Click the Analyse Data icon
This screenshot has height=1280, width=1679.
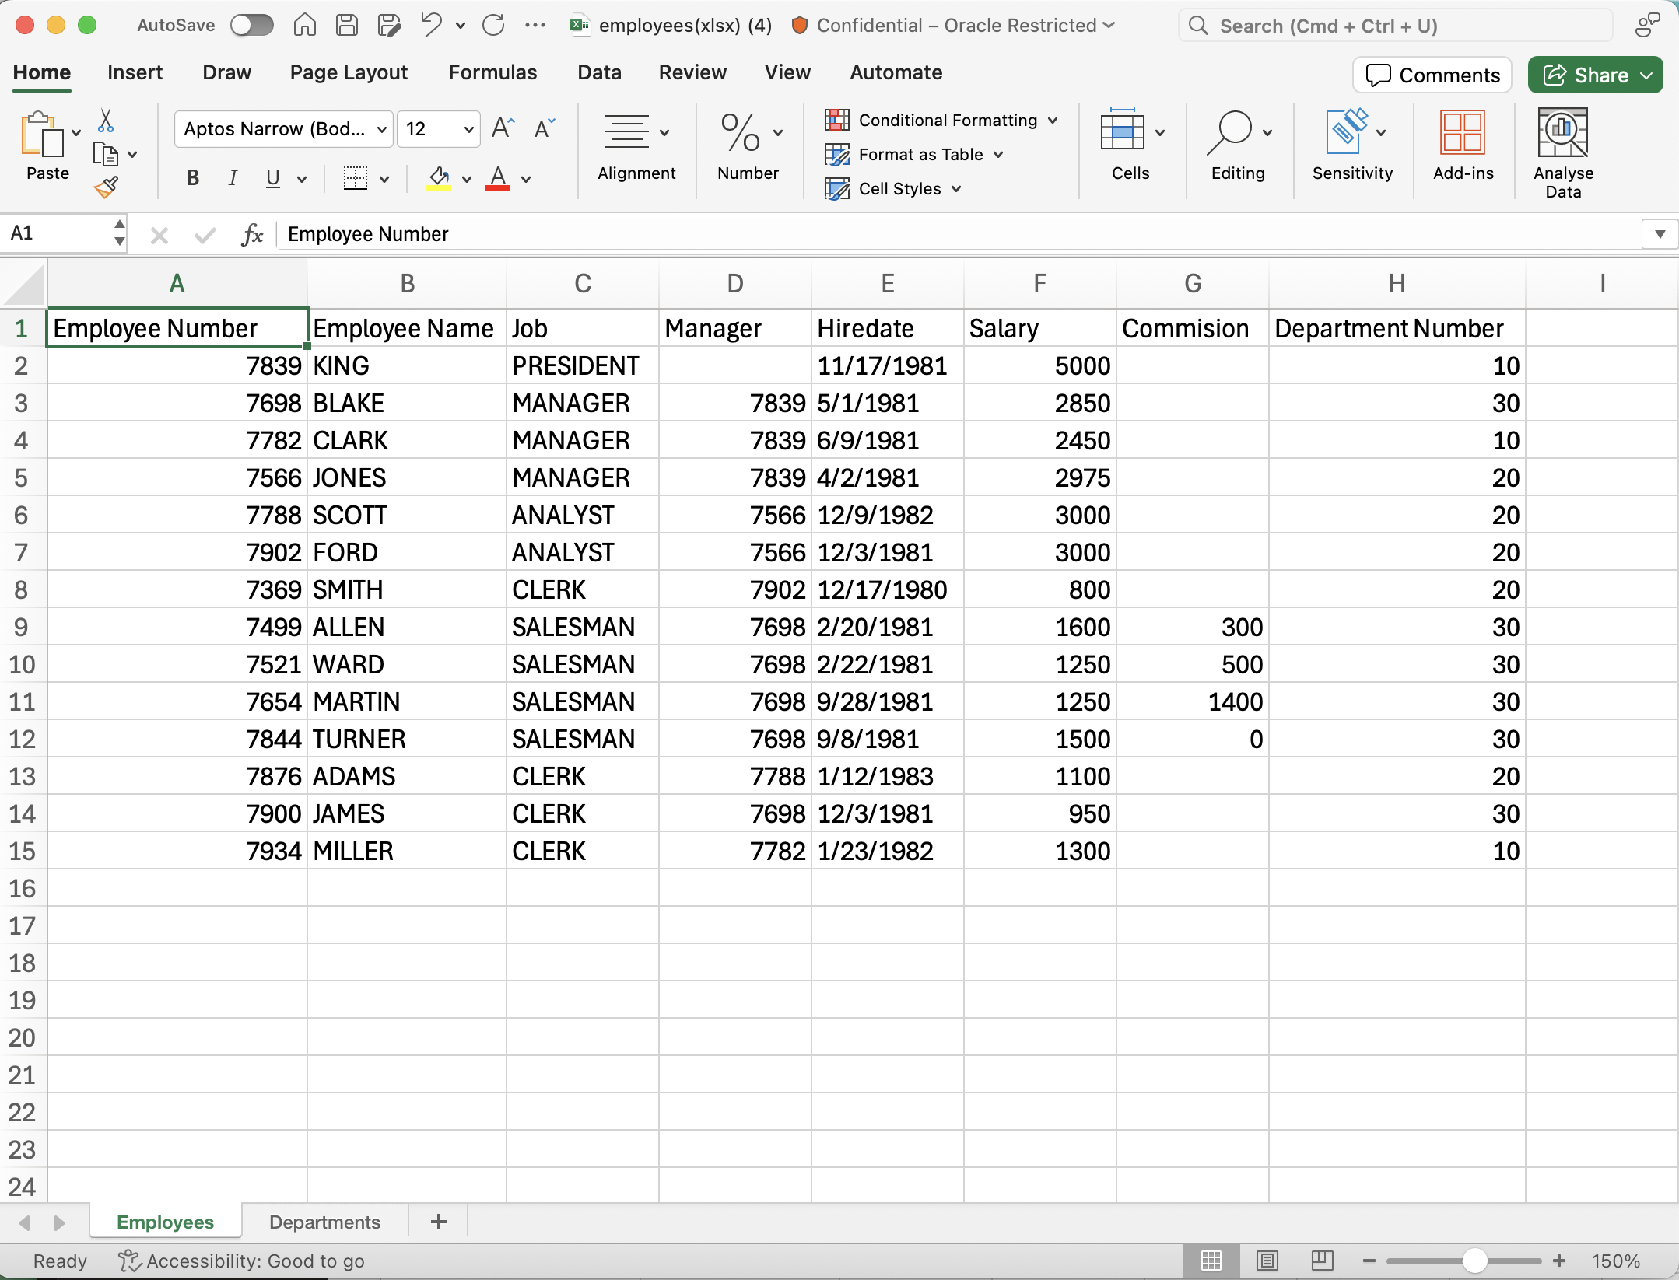1562,134
